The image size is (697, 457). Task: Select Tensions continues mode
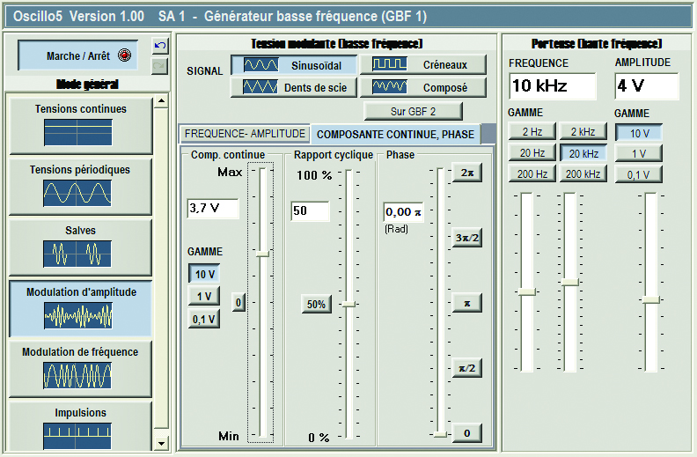[x=80, y=126]
